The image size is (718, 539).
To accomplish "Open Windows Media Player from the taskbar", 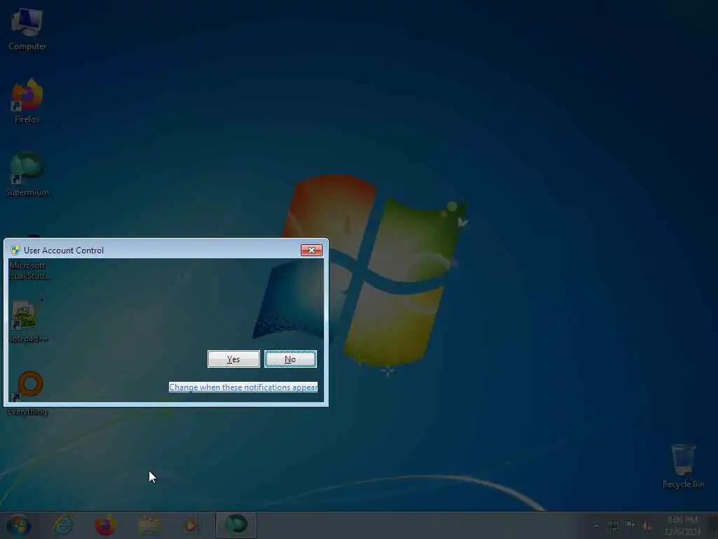I will (x=191, y=525).
